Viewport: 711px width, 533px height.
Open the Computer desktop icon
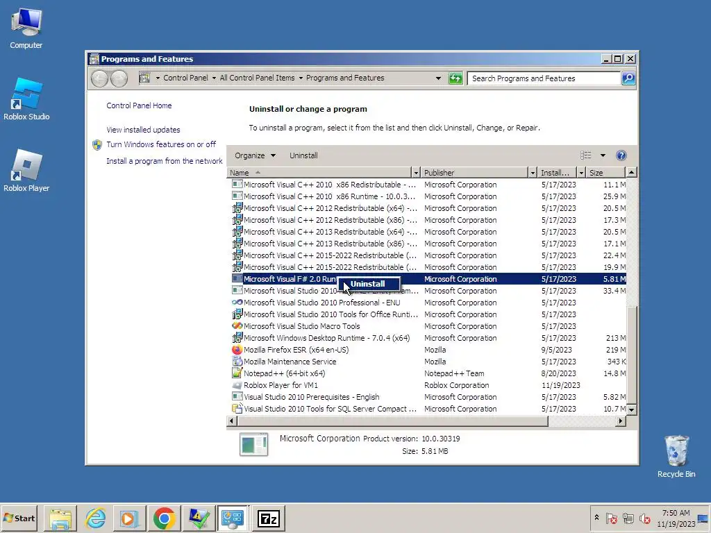tap(26, 29)
